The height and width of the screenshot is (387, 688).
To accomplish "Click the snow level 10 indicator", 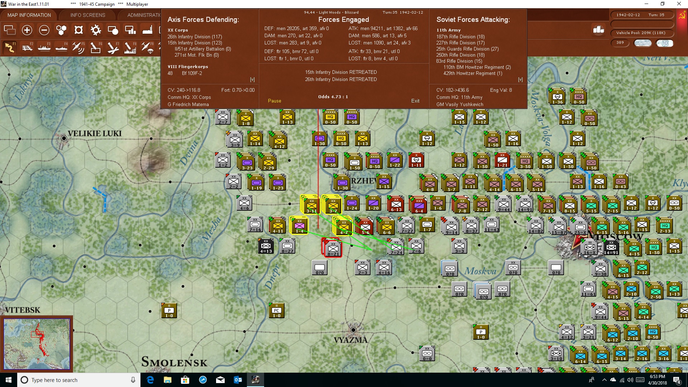I will click(665, 43).
